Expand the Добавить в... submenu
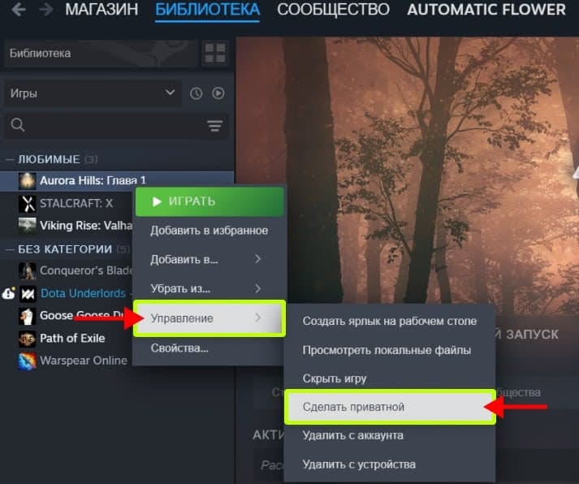579x484 pixels. (210, 260)
